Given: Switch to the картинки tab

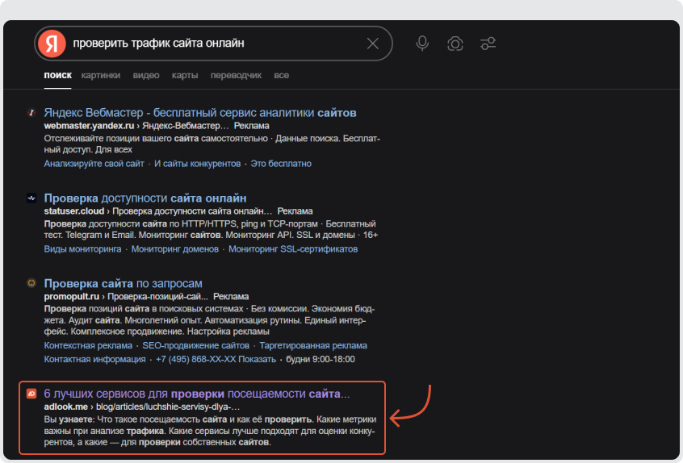Looking at the screenshot, I should tap(101, 75).
